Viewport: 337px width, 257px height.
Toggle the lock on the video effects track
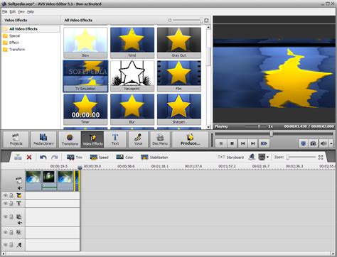pos(11,195)
